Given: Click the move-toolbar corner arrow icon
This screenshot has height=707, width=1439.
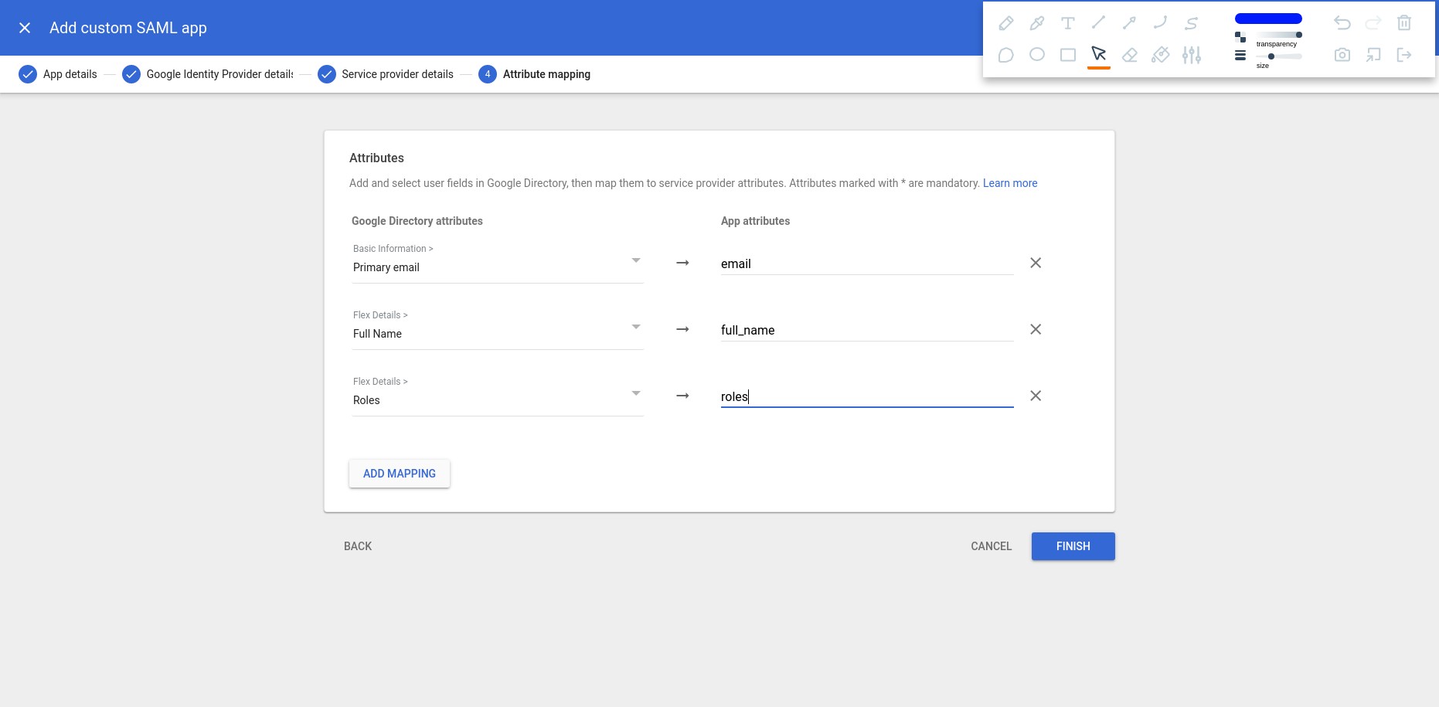Looking at the screenshot, I should pos(1373,55).
